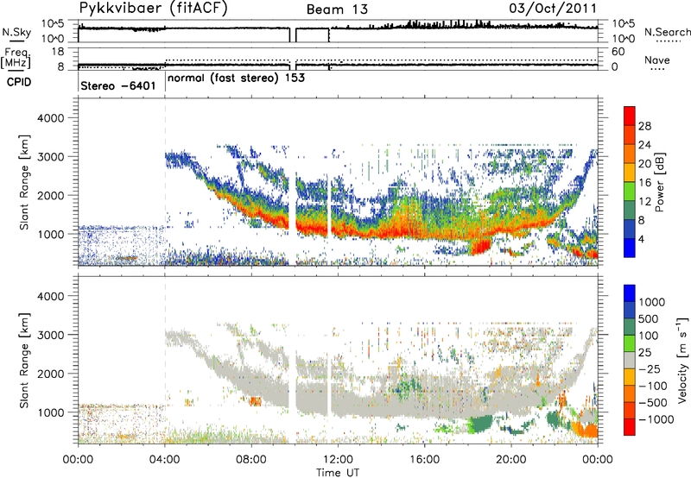Click the 'Nave' legend label
The image size is (691, 478).
click(657, 60)
